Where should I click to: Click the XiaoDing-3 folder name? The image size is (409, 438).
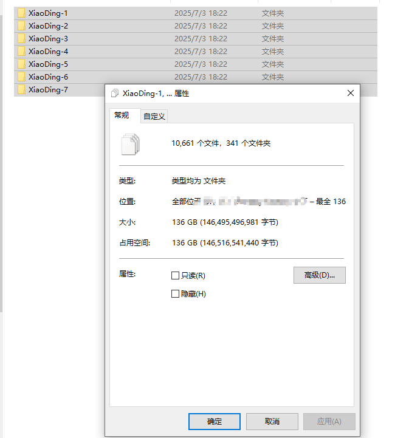pos(48,38)
